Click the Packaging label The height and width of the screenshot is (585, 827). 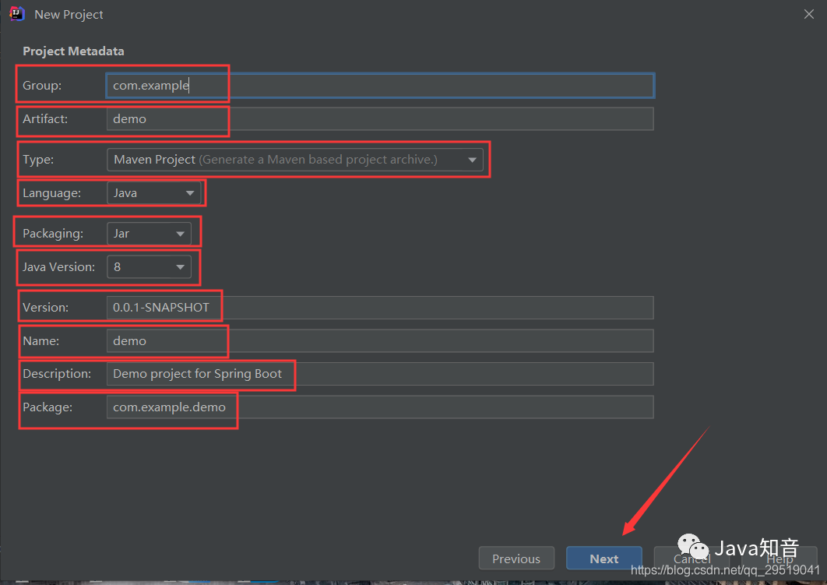(53, 234)
